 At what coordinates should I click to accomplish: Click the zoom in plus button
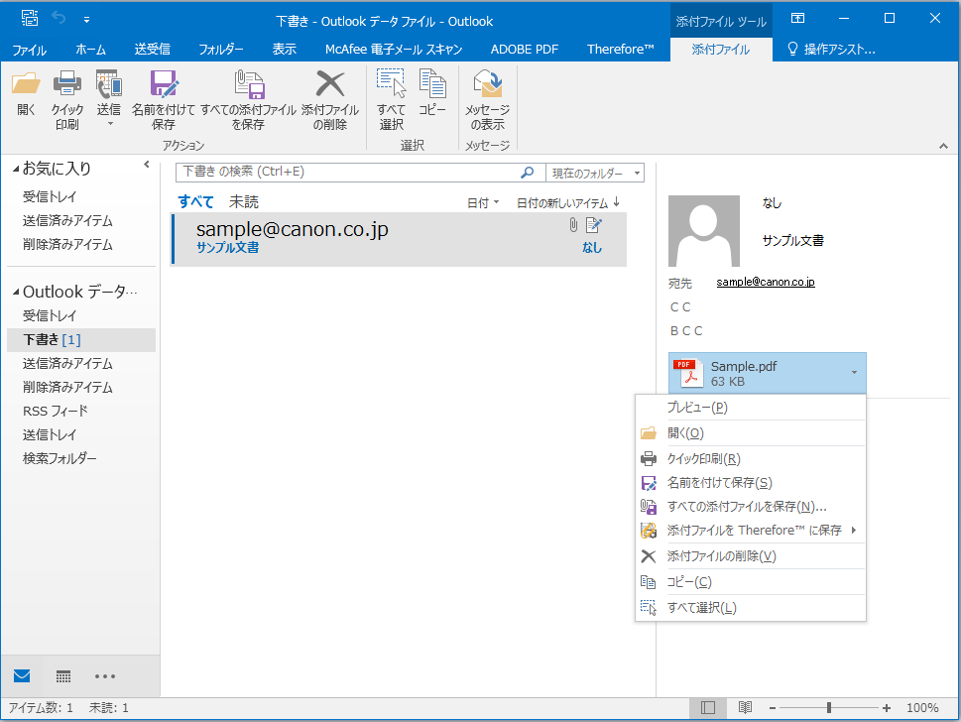(x=887, y=708)
